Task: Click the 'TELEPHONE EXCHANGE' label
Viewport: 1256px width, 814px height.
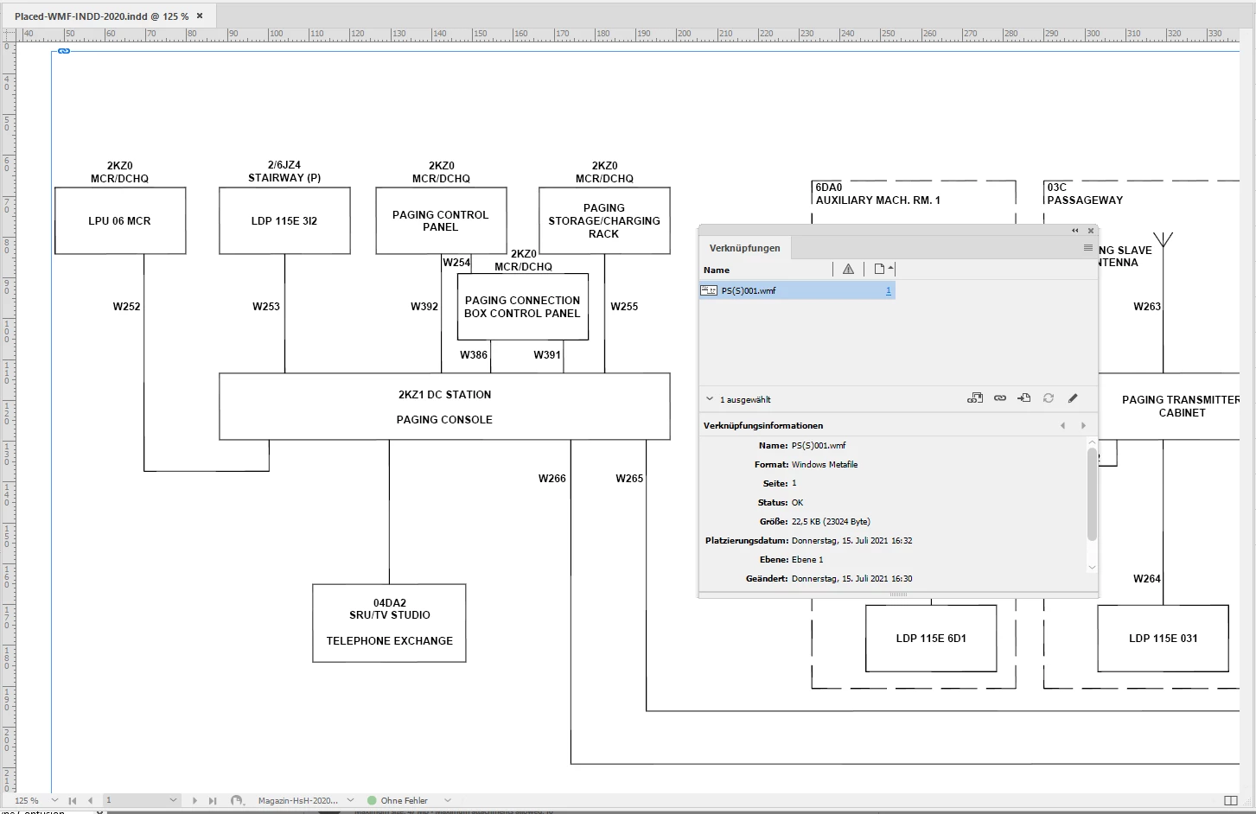Action: [389, 641]
